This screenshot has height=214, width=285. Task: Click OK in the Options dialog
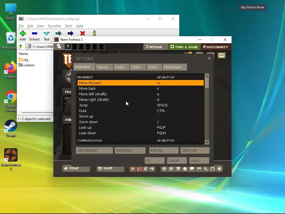pyautogui.click(x=155, y=160)
